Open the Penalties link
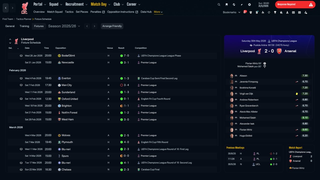 97,12
